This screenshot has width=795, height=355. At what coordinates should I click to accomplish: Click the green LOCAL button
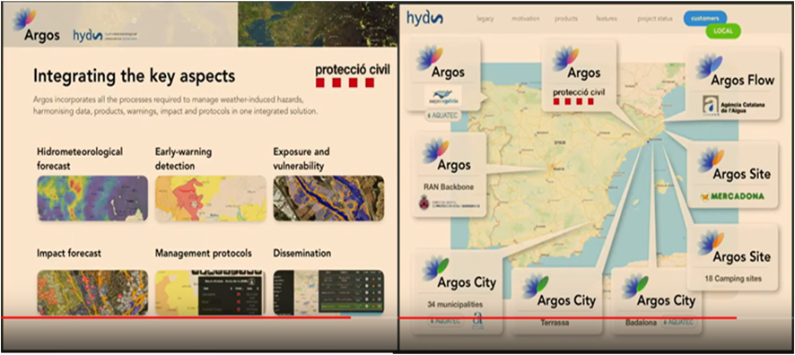pyautogui.click(x=723, y=30)
